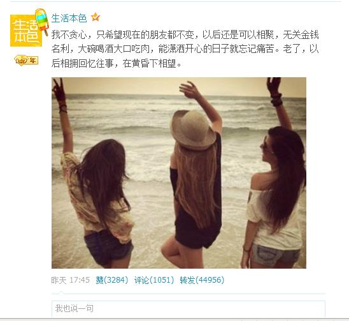Image resolution: width=349 pixels, height=321 pixels.
Task: Click the last line ending 在黄昏下相望
Action: 117,63
